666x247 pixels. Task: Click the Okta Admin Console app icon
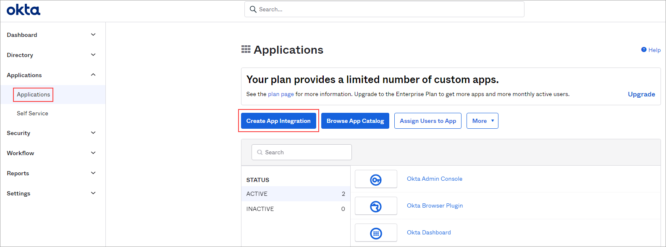(376, 179)
